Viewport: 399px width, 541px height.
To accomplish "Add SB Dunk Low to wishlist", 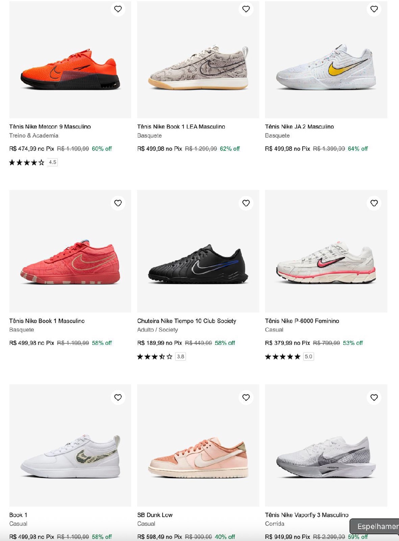I will pyautogui.click(x=246, y=397).
